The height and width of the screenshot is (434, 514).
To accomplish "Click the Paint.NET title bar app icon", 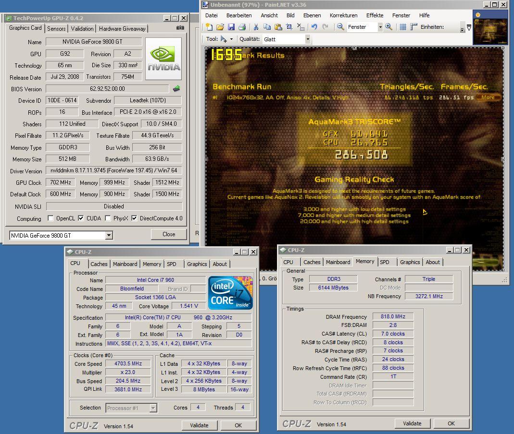I will (205, 5).
